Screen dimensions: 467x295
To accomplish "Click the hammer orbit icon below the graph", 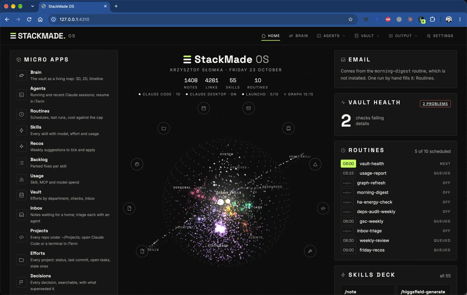I will pos(310,251).
